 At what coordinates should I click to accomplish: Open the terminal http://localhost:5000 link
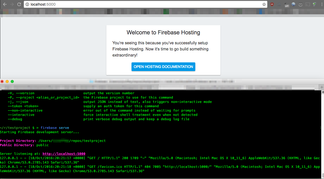pyautogui.click(x=64, y=154)
